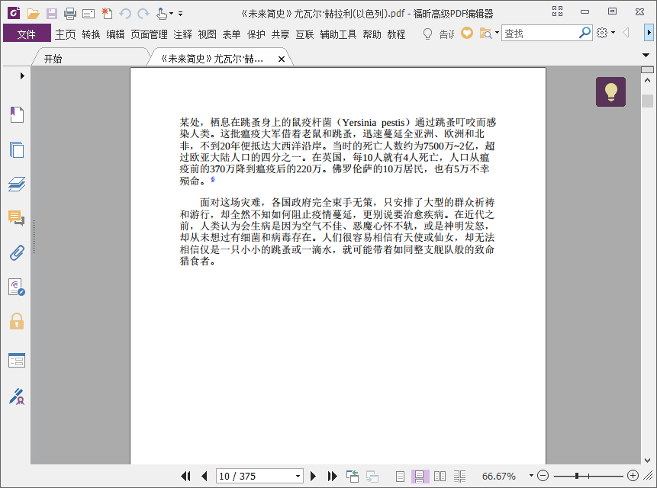Open the zoom level 66.67% dropdown
657x488 pixels.
tap(531, 476)
